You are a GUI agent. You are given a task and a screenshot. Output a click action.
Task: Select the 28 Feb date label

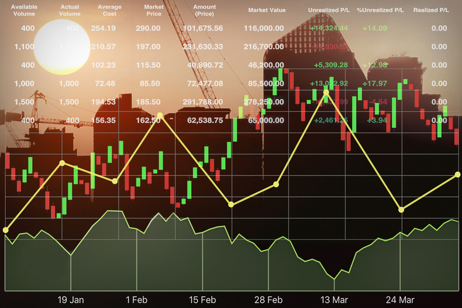click(268, 300)
